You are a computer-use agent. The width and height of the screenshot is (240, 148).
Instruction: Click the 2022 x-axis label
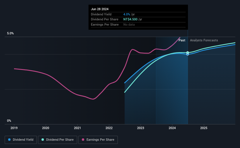tap(109, 128)
